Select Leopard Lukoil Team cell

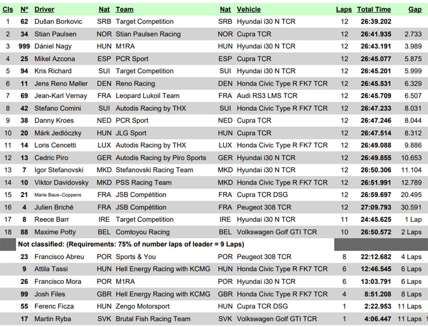tap(148, 96)
